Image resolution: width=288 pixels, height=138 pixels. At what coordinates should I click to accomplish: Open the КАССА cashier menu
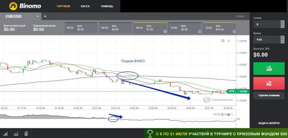85,6
